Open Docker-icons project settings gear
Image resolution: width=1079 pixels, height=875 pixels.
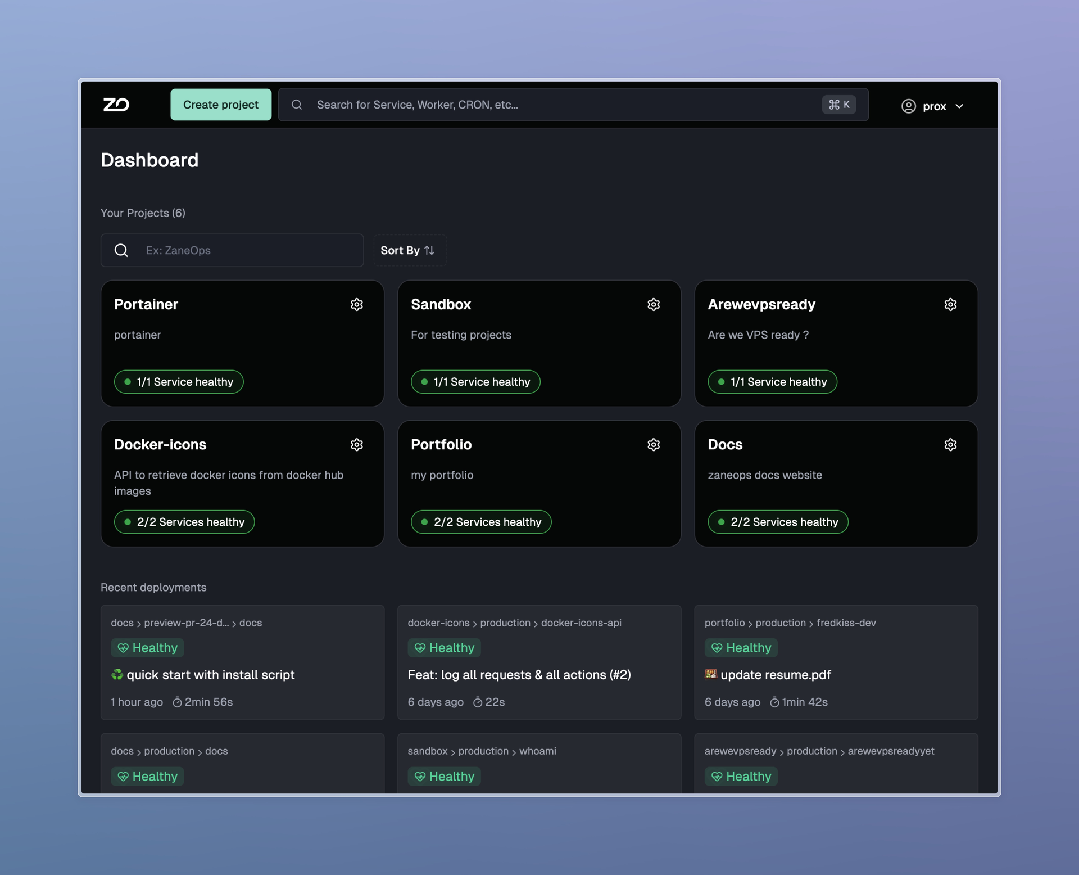click(357, 445)
